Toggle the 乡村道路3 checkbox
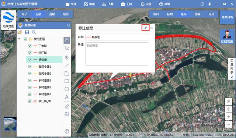 coord(30,94)
